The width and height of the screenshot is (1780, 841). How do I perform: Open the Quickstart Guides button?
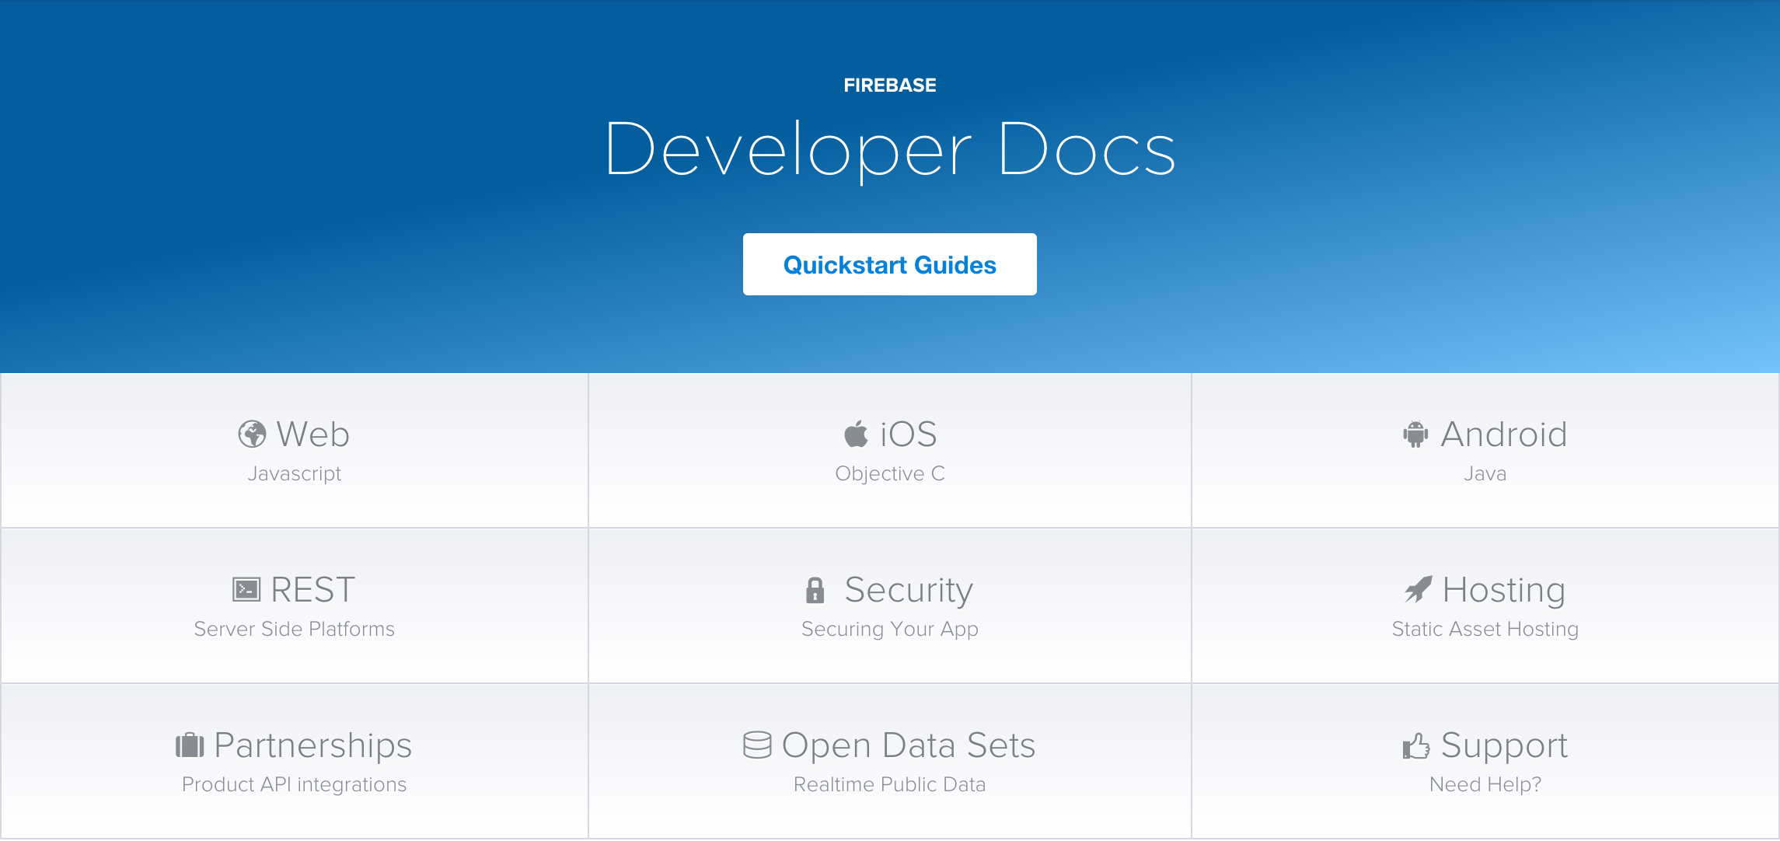pyautogui.click(x=889, y=264)
